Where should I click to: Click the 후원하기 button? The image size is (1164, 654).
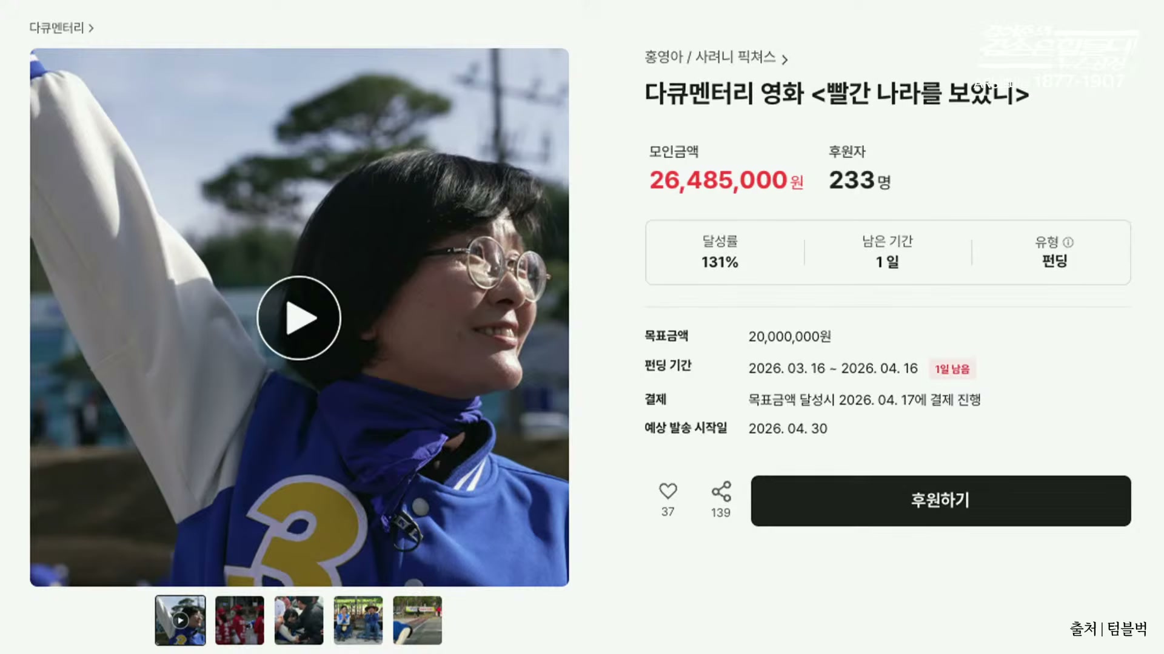pyautogui.click(x=941, y=501)
